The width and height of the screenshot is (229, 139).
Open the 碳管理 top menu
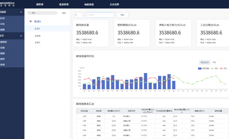coord(40,4)
